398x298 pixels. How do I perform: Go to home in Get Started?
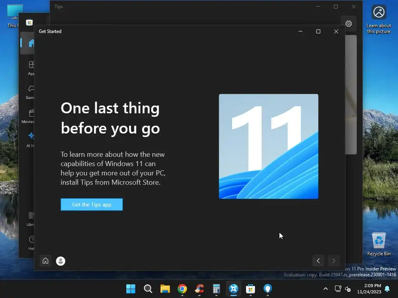(x=45, y=261)
